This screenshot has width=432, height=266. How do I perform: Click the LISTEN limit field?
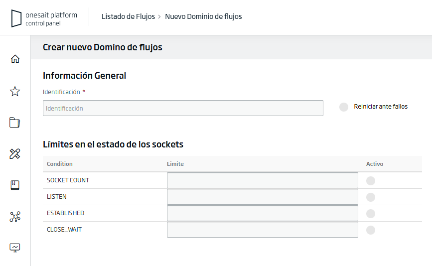tap(262, 197)
